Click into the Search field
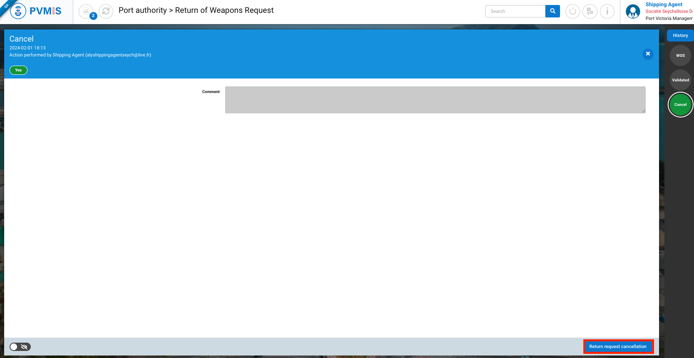 point(515,11)
